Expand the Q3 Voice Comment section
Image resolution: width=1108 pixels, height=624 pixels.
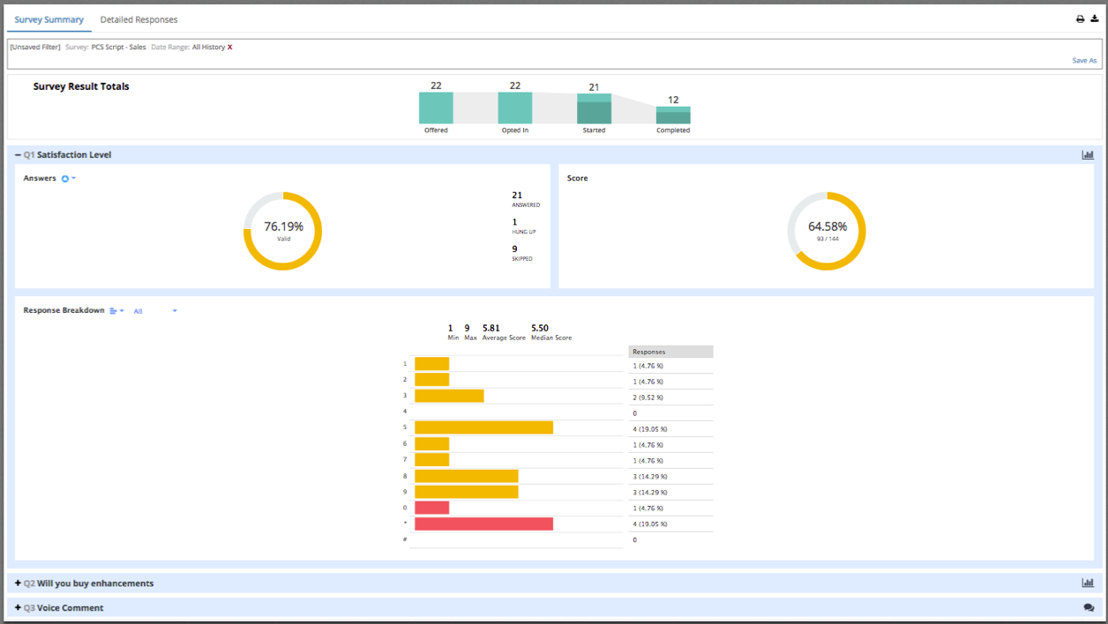tap(18, 608)
